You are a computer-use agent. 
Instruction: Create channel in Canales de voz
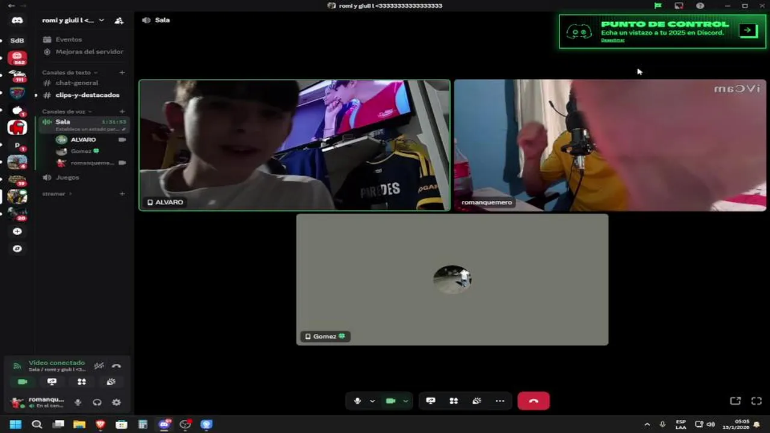click(x=122, y=111)
